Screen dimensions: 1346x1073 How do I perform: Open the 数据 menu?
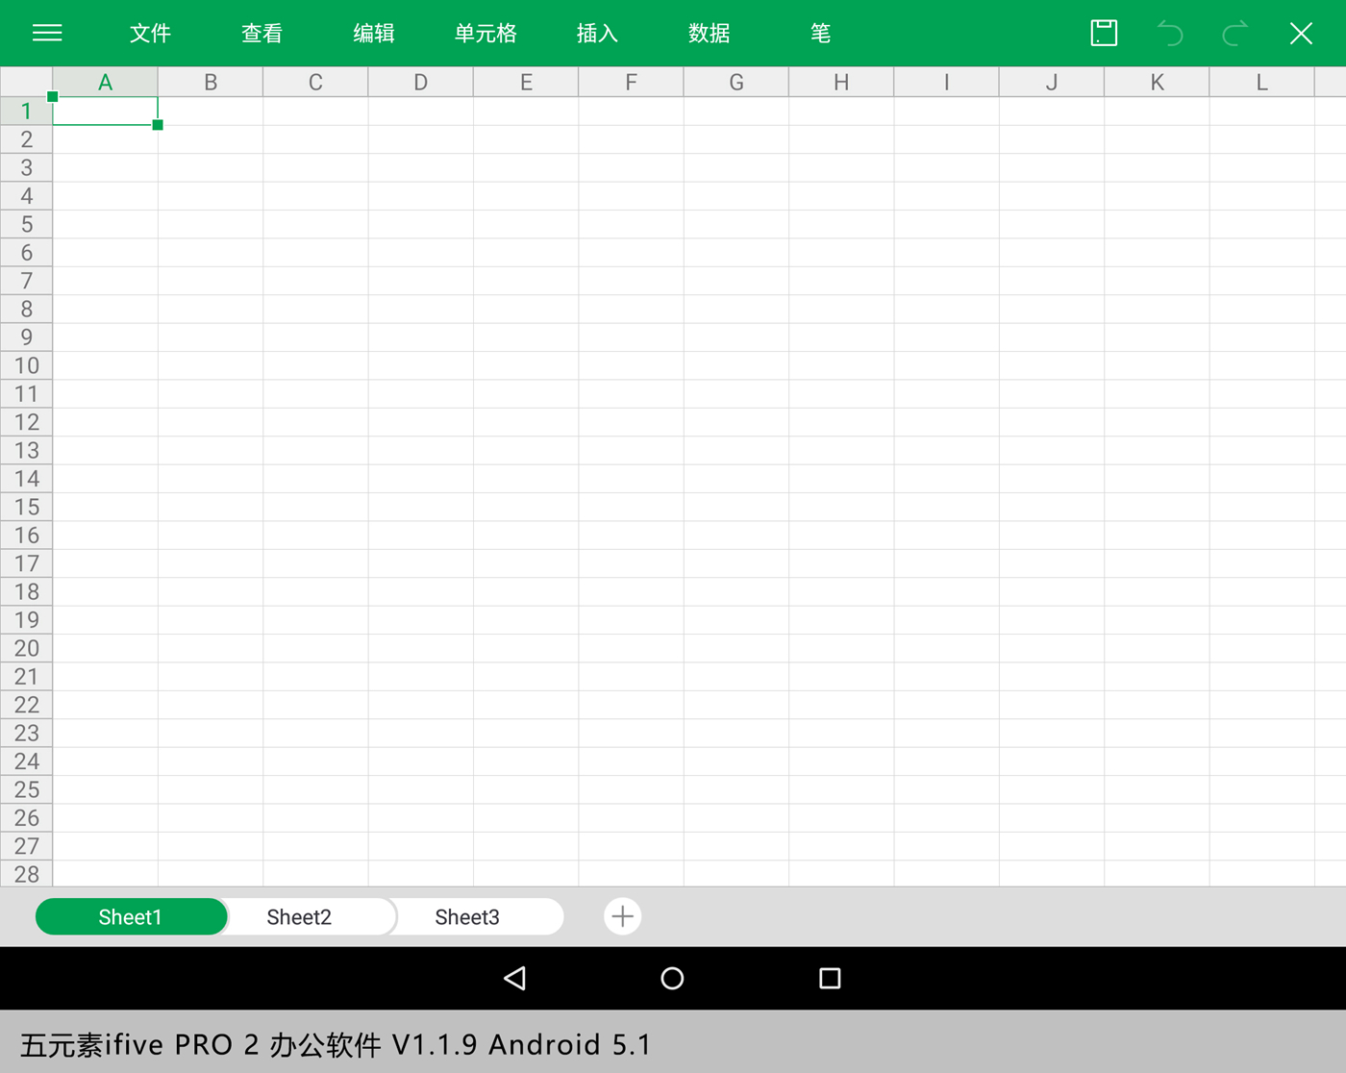(x=710, y=33)
